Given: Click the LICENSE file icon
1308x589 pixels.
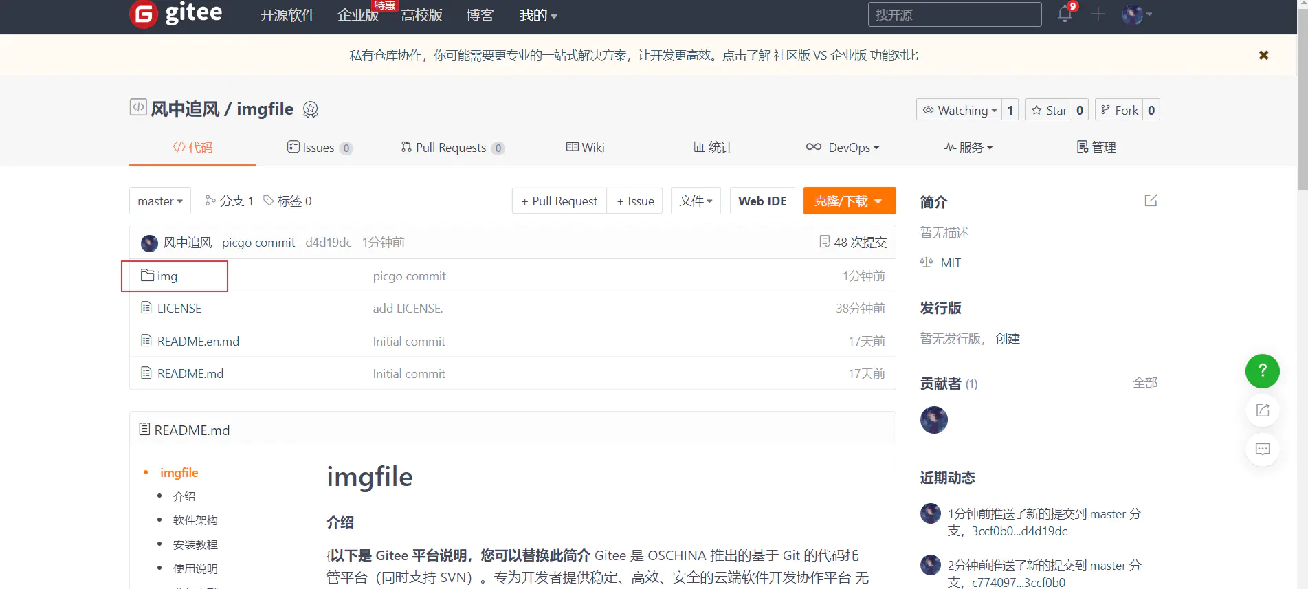Looking at the screenshot, I should tap(146, 308).
